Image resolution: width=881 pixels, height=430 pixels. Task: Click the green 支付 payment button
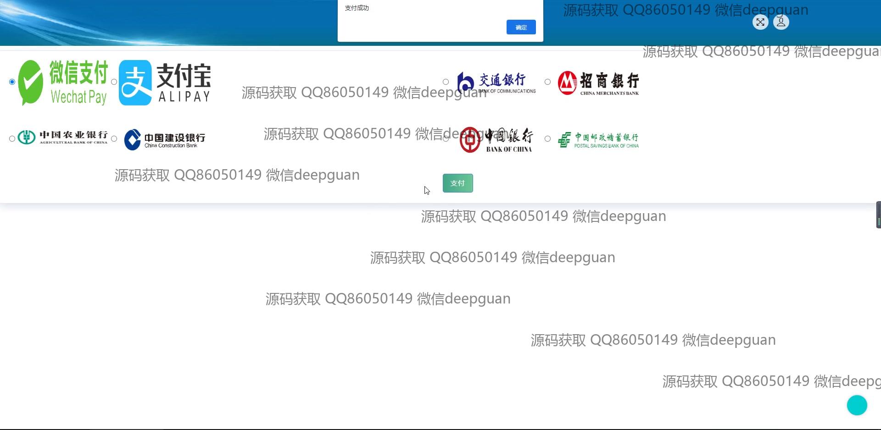click(457, 183)
